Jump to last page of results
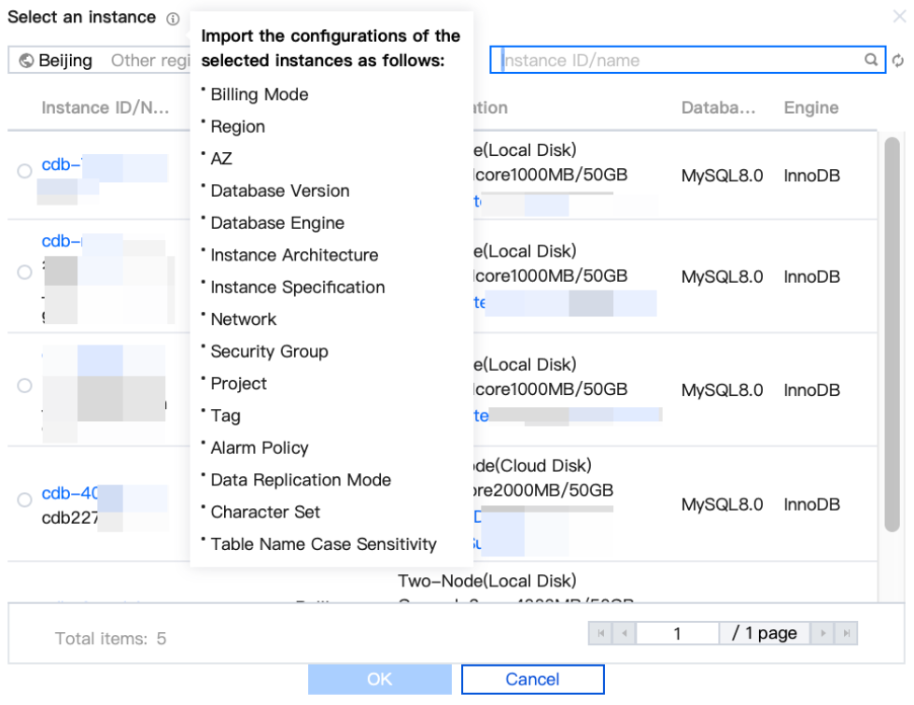Viewport: 914px width, 705px height. coord(846,633)
